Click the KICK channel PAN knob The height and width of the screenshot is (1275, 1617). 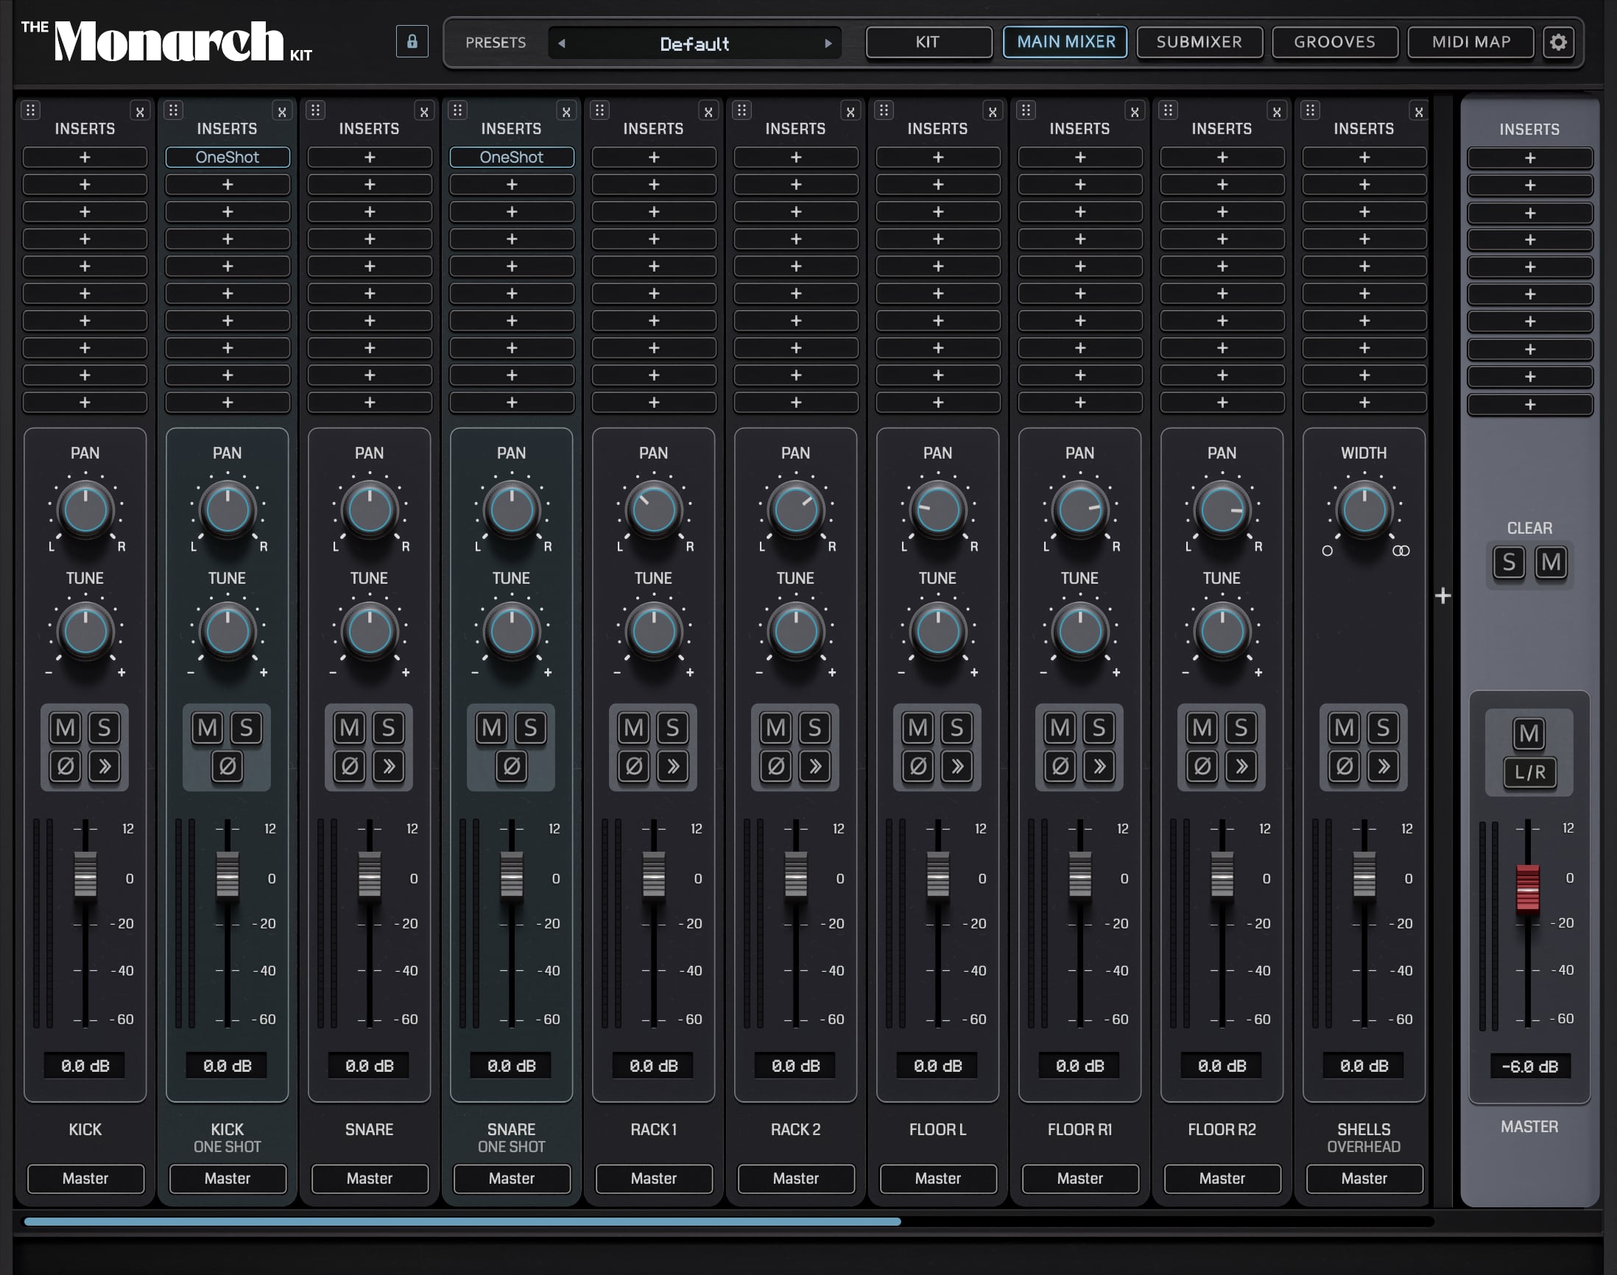pyautogui.click(x=86, y=511)
